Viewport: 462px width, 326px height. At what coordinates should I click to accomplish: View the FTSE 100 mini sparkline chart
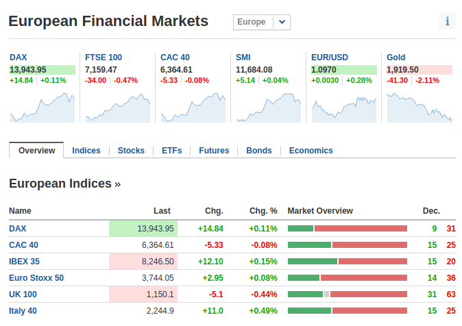(x=118, y=108)
